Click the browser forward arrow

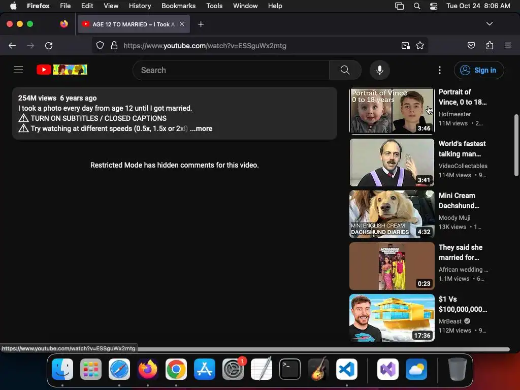pyautogui.click(x=30, y=46)
